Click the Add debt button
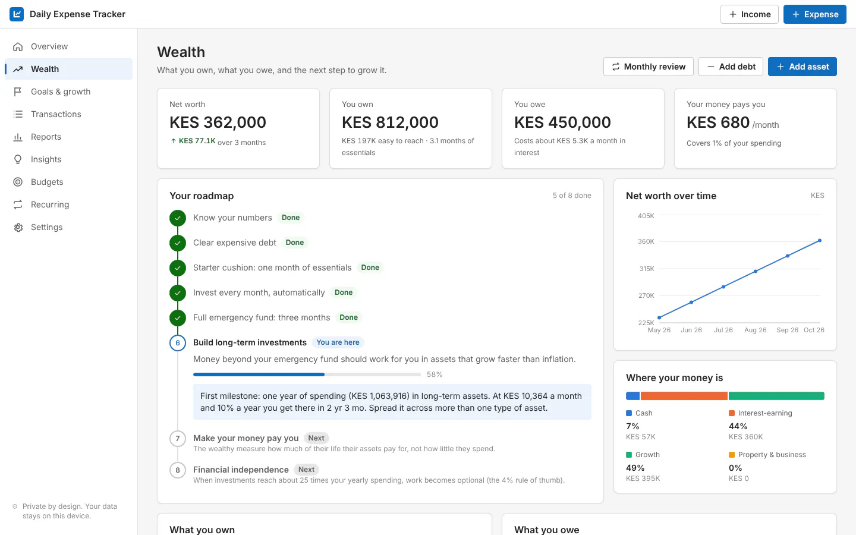The image size is (856, 535). click(x=731, y=67)
